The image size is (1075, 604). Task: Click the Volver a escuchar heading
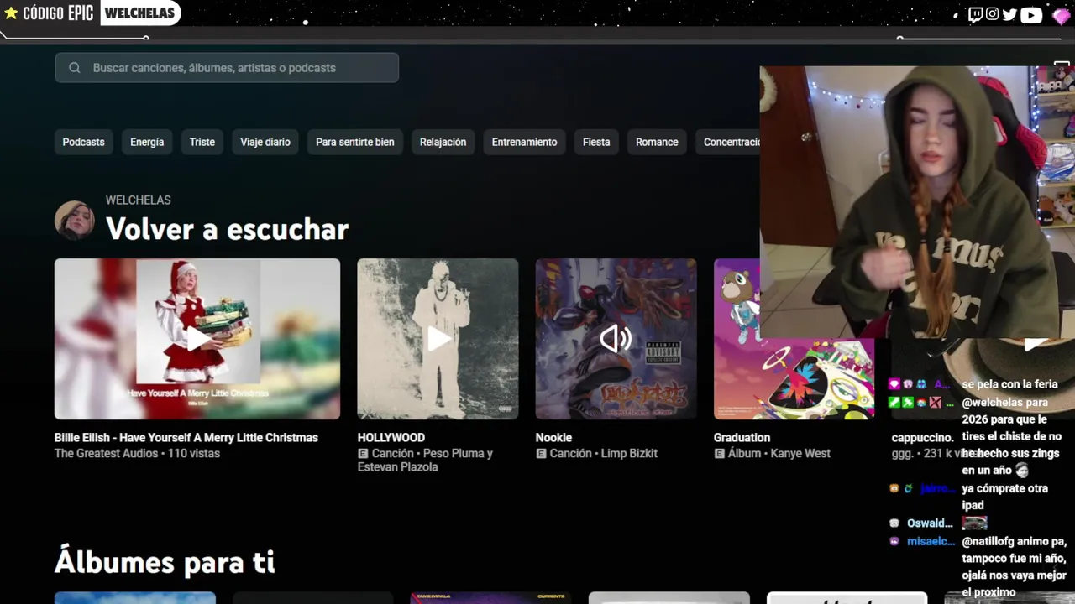227,228
